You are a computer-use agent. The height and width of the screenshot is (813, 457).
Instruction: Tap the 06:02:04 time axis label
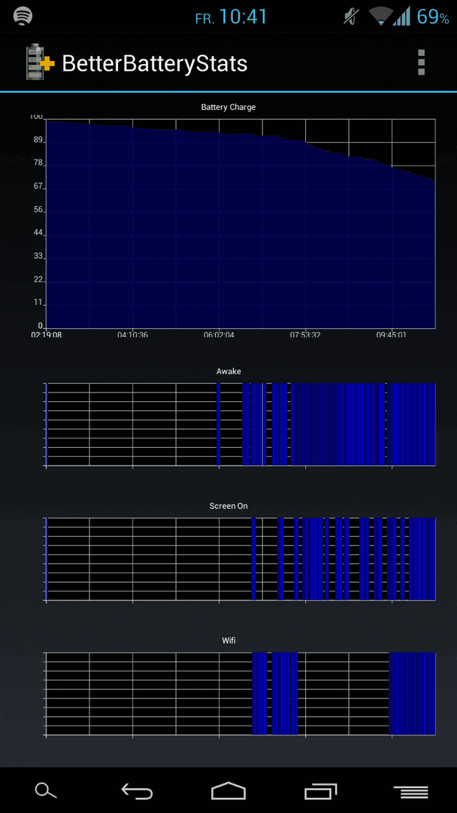219,335
